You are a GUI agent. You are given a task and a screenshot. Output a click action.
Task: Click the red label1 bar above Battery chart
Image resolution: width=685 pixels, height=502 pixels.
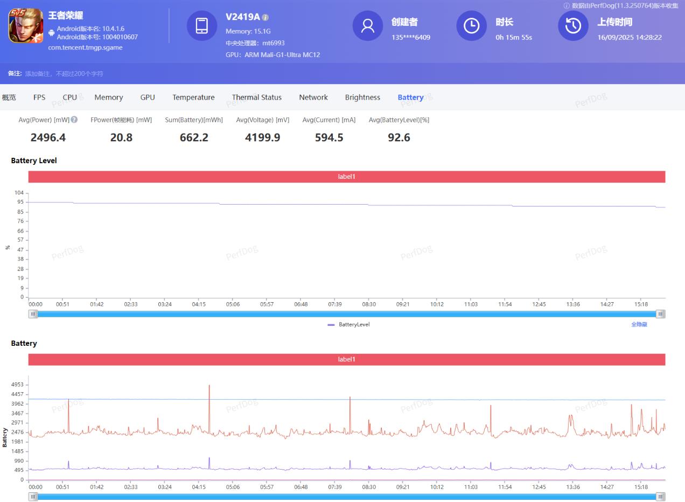(347, 359)
